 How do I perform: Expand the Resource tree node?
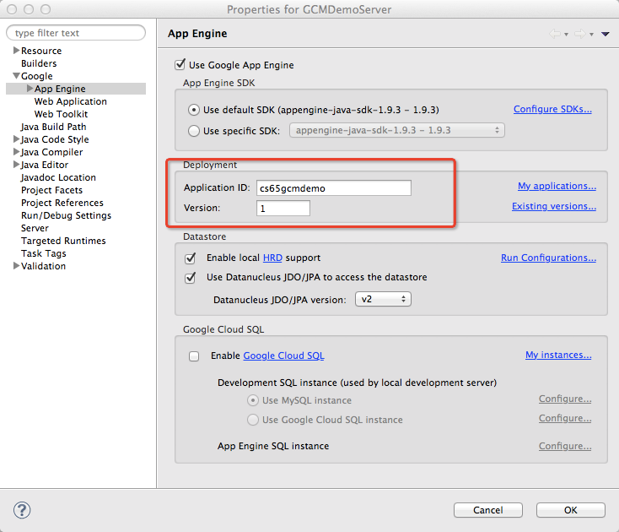point(16,51)
